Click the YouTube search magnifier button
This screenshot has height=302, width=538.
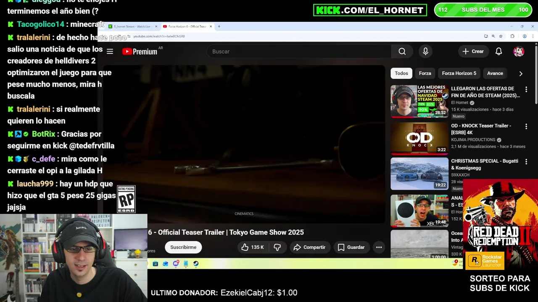pyautogui.click(x=402, y=51)
